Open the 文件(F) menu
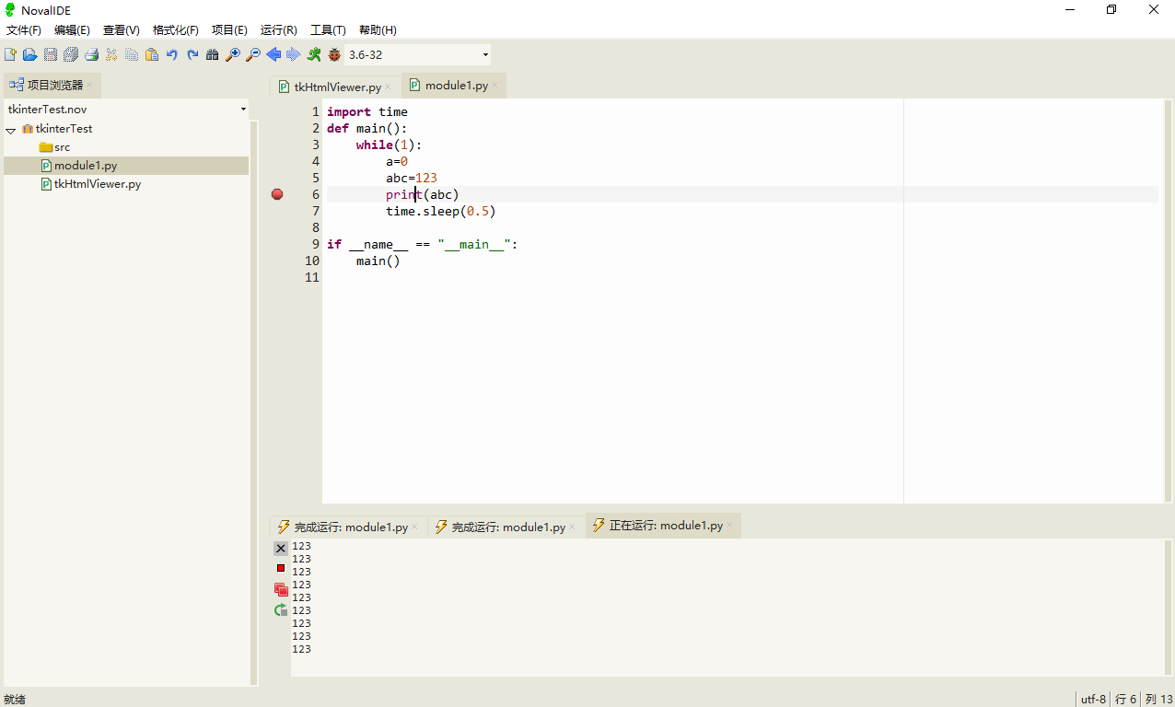 pyautogui.click(x=24, y=30)
